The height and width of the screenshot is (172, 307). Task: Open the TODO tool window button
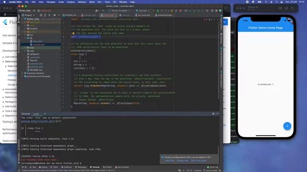tap(54, 167)
